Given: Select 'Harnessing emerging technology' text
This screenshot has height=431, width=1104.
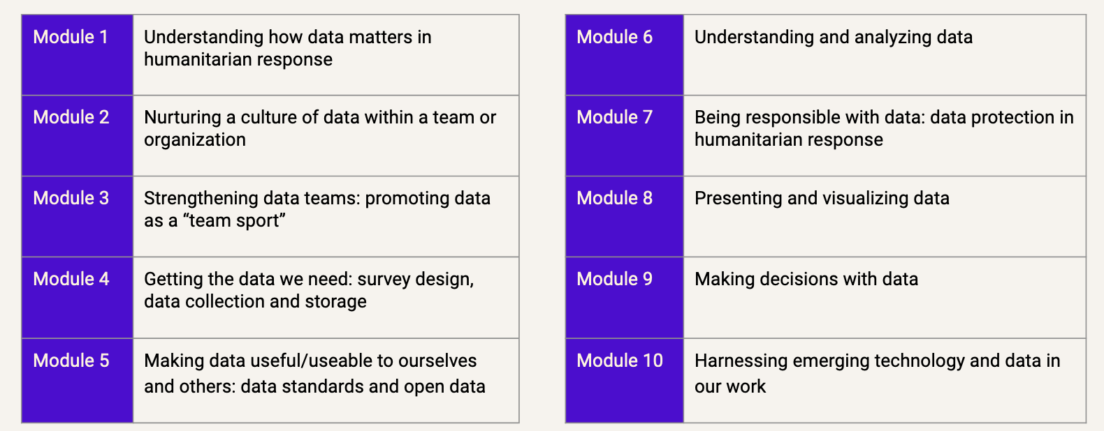Looking at the screenshot, I should (x=877, y=373).
